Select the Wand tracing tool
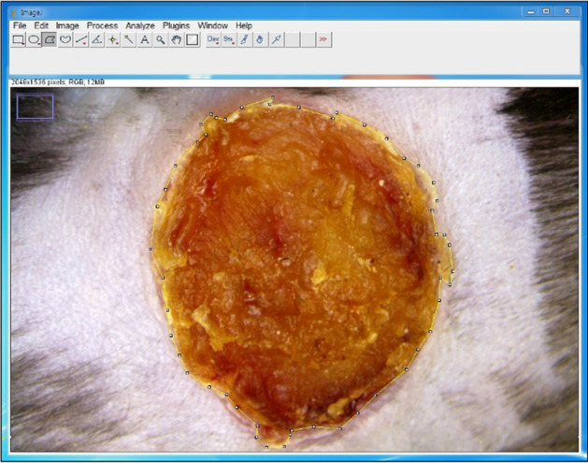 pyautogui.click(x=129, y=39)
